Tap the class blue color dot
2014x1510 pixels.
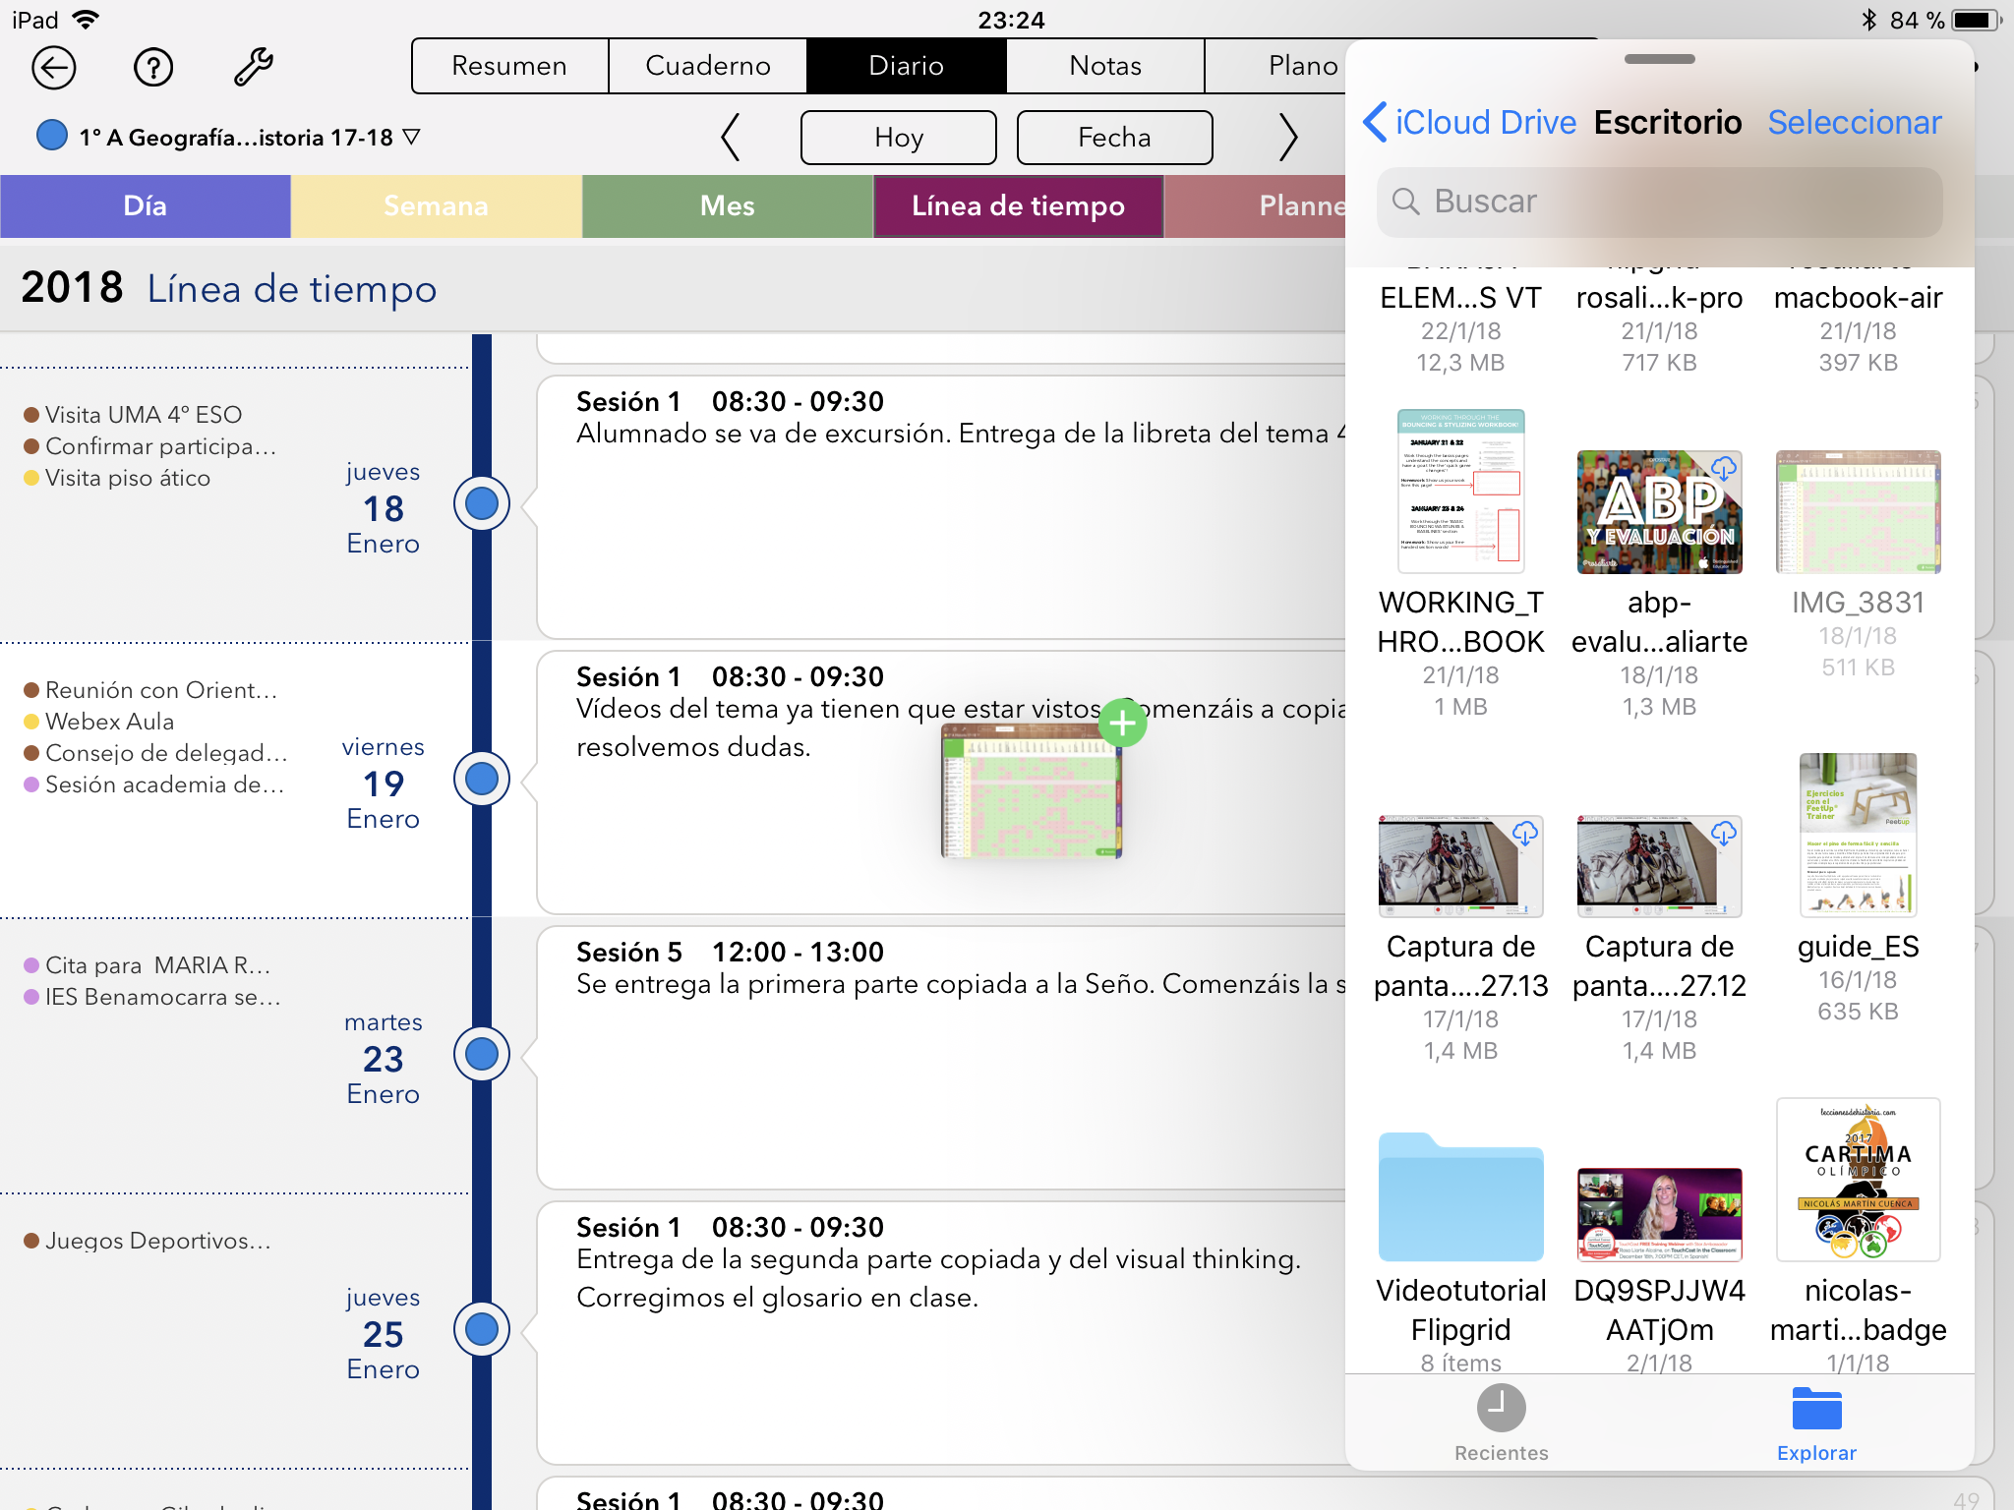(51, 136)
